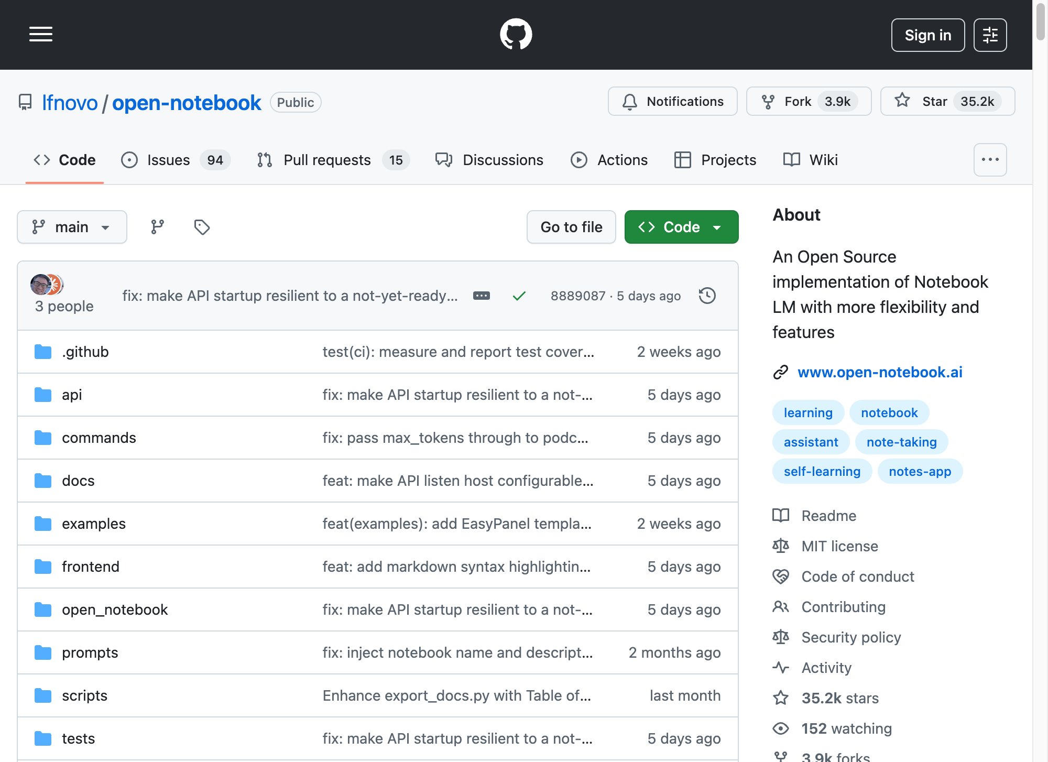Open the main branch dropdown
Screen dimensions: 1048x762
[x=72, y=227]
